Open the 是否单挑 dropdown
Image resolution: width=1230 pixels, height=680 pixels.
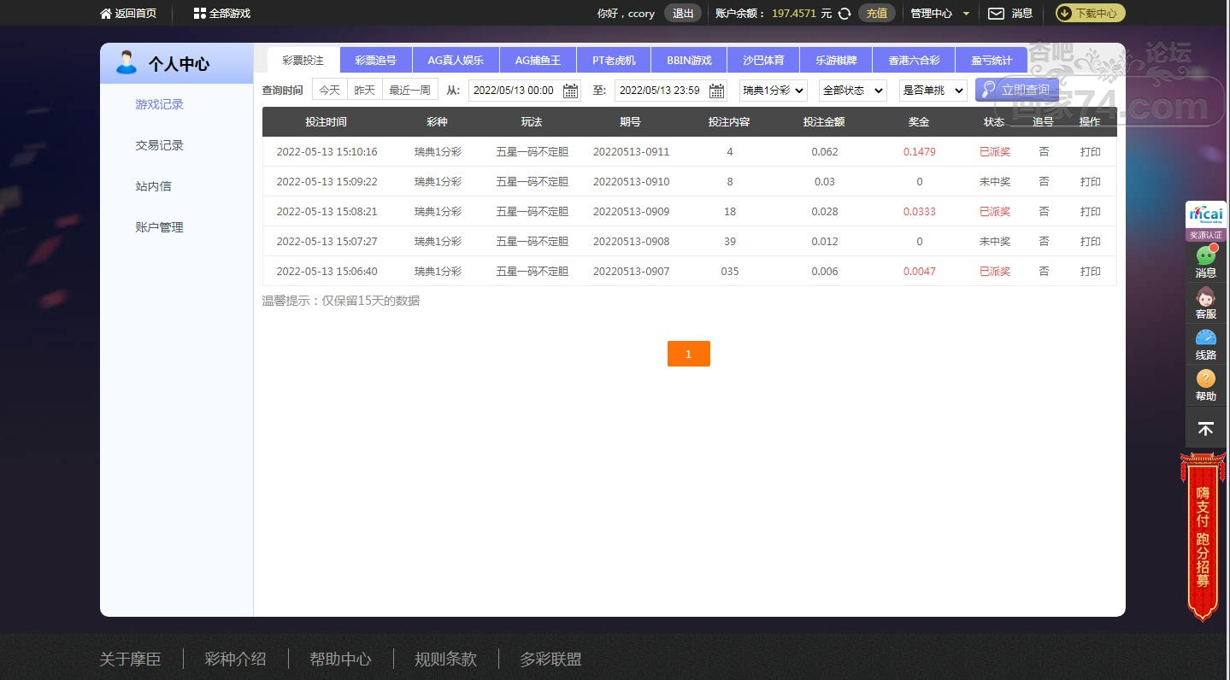click(933, 91)
